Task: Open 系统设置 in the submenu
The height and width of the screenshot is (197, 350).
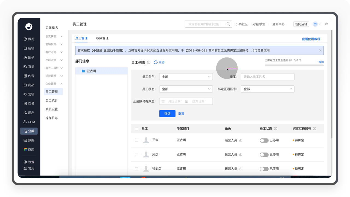Action: (x=52, y=109)
